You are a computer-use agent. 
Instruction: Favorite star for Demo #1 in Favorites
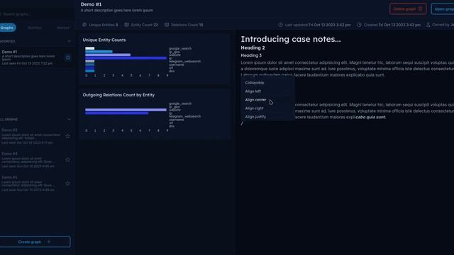coord(68,57)
